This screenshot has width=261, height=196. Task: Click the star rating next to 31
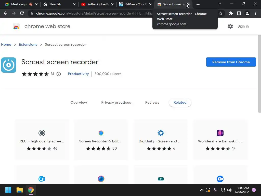point(35,74)
